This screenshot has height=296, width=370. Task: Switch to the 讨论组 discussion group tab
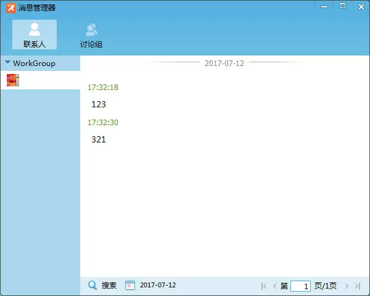pos(91,35)
